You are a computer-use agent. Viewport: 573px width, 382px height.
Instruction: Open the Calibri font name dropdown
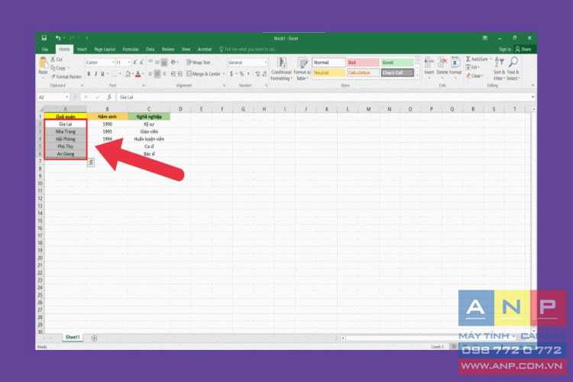click(x=113, y=63)
